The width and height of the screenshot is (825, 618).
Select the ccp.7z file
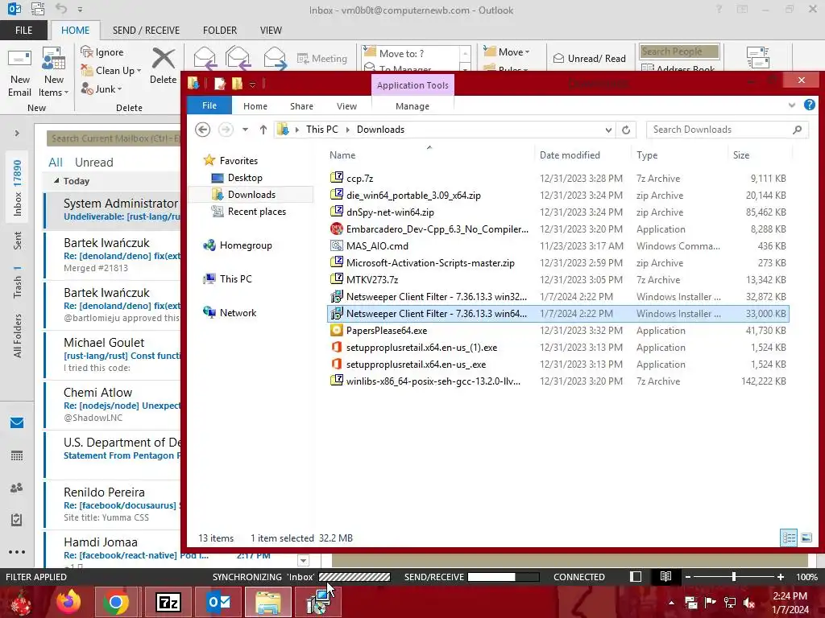558,178
